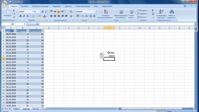Click the Copy icon

point(14,14)
